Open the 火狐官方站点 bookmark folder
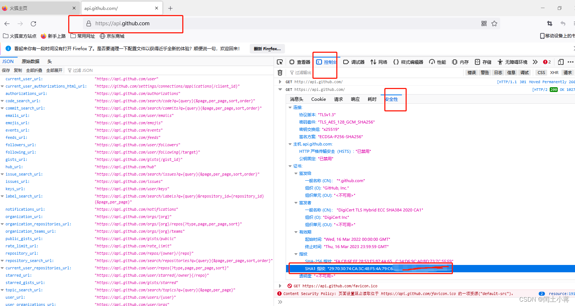The height and width of the screenshot is (306, 575). (20, 36)
